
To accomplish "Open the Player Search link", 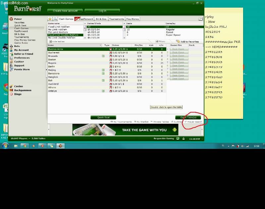I will tap(193, 122).
